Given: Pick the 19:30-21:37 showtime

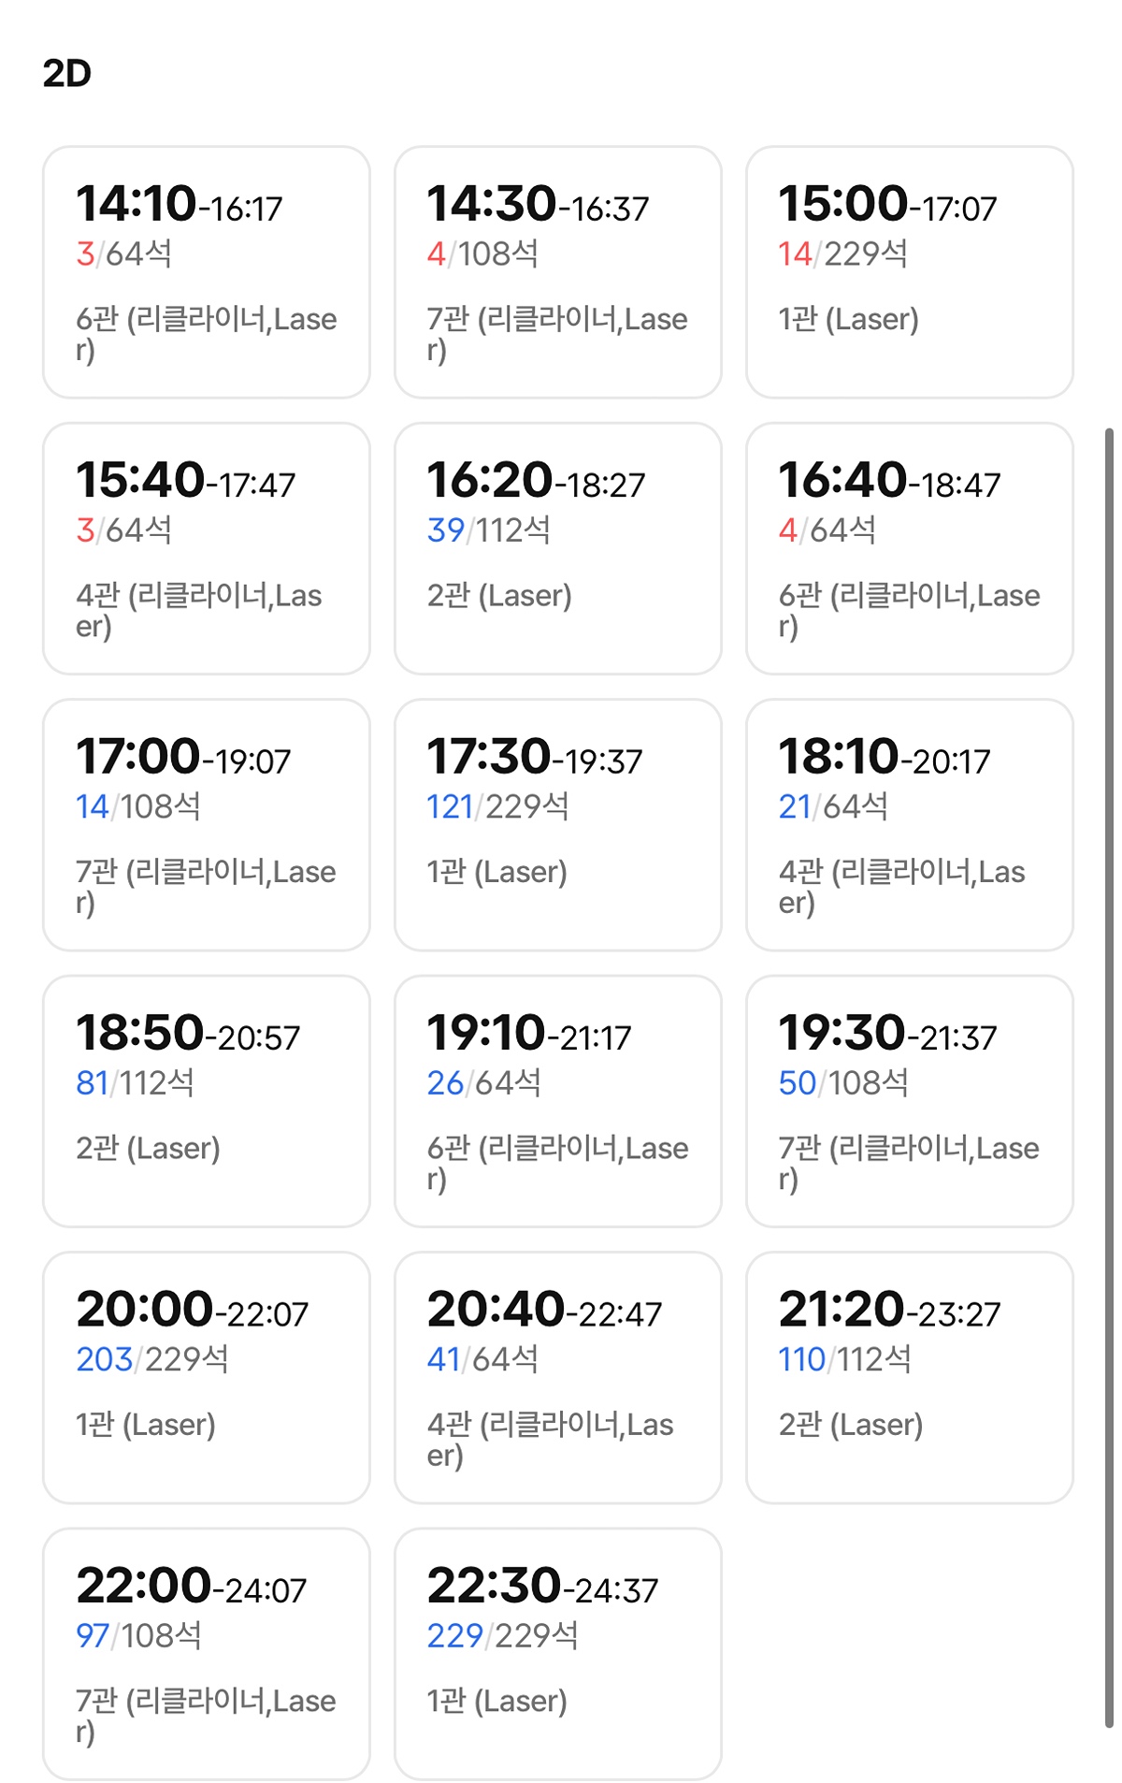Looking at the screenshot, I should click(x=909, y=1101).
